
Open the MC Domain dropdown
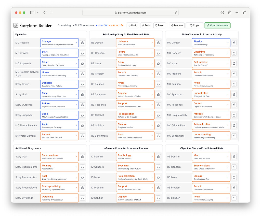[211, 43]
